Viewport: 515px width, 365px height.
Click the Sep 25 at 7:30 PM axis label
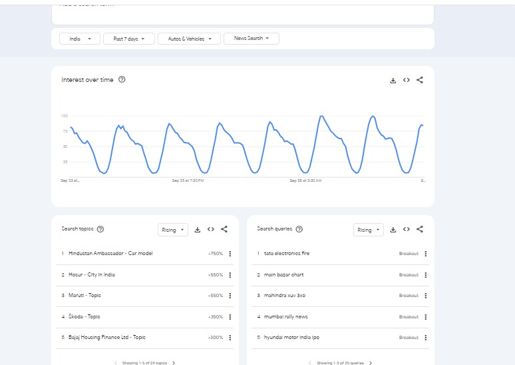click(188, 181)
